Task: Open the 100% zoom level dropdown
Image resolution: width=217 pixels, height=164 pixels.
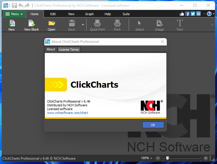Action: click(146, 158)
